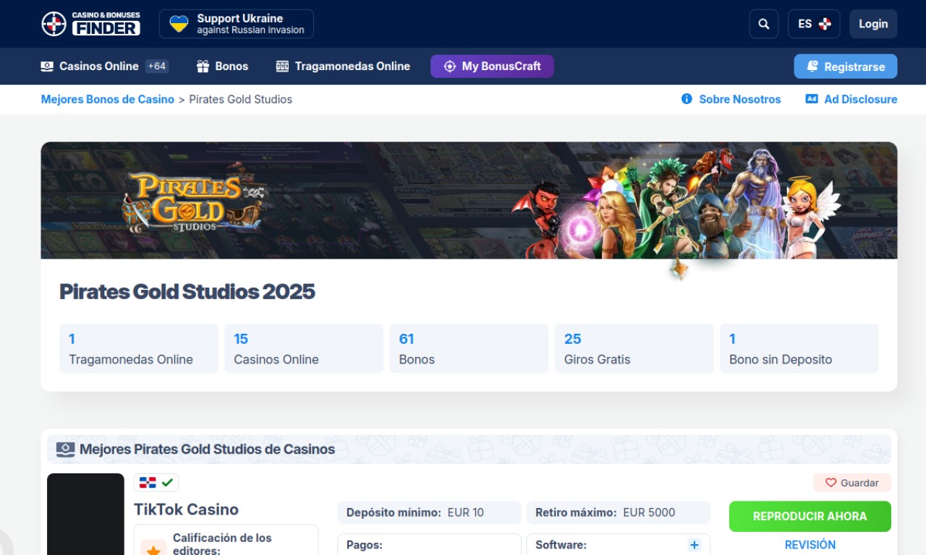The height and width of the screenshot is (555, 926).
Task: Click the Login button
Action: pyautogui.click(x=873, y=24)
